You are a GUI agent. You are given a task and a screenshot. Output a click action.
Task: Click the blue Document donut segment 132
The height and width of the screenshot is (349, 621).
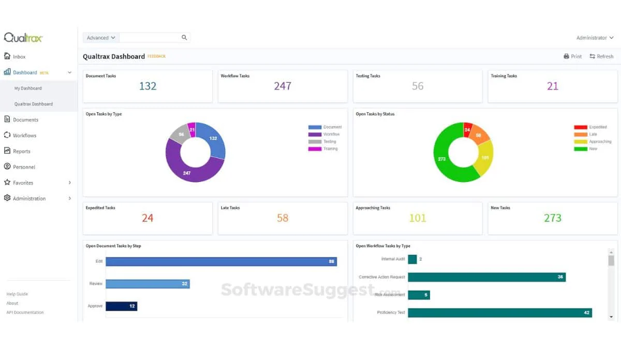213,139
